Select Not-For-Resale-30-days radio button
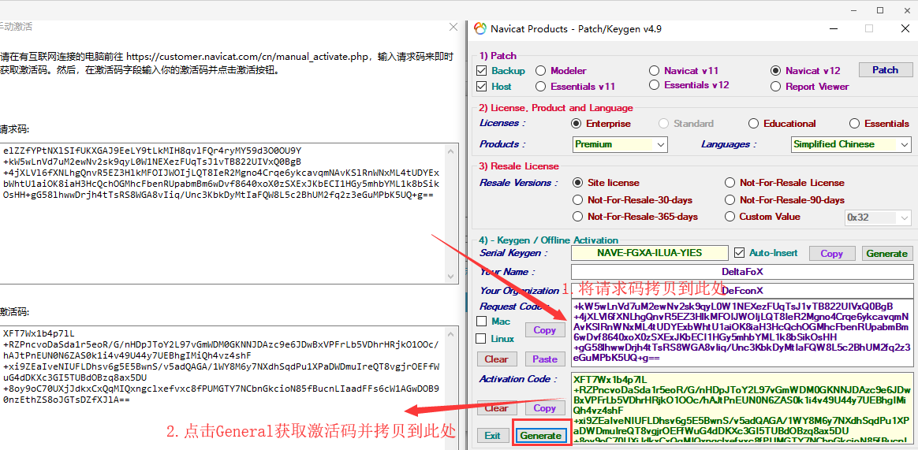 pos(578,200)
